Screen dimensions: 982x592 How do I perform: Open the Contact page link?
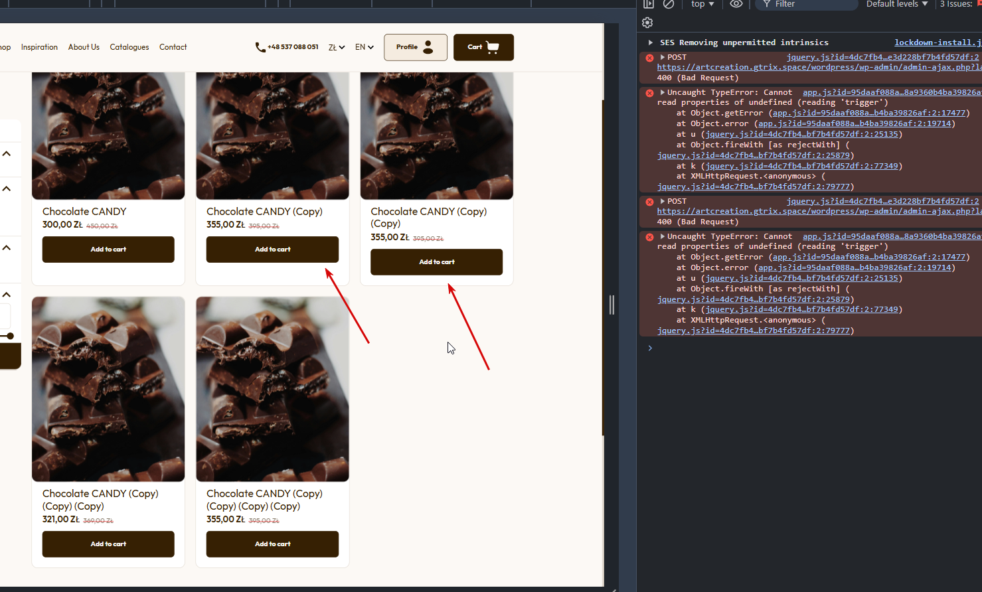(173, 47)
